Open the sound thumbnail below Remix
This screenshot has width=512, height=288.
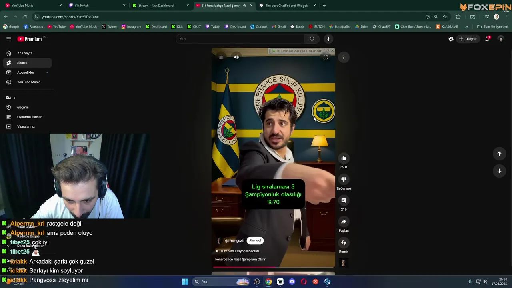(344, 263)
